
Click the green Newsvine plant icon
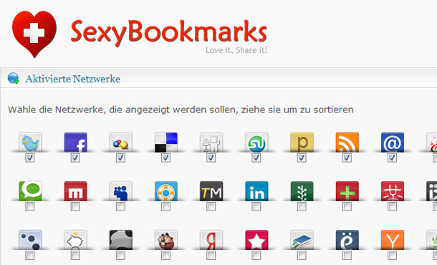[302, 191]
